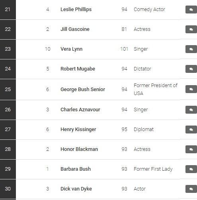Open comments for Henry Kissinger
The height and width of the screenshot is (200, 197).
click(191, 130)
